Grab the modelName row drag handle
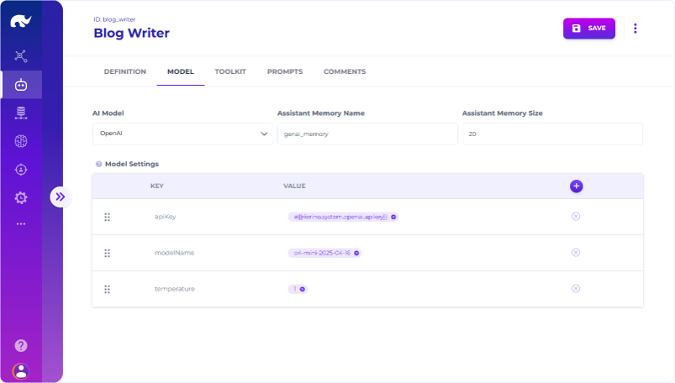675x383 pixels. [108, 253]
